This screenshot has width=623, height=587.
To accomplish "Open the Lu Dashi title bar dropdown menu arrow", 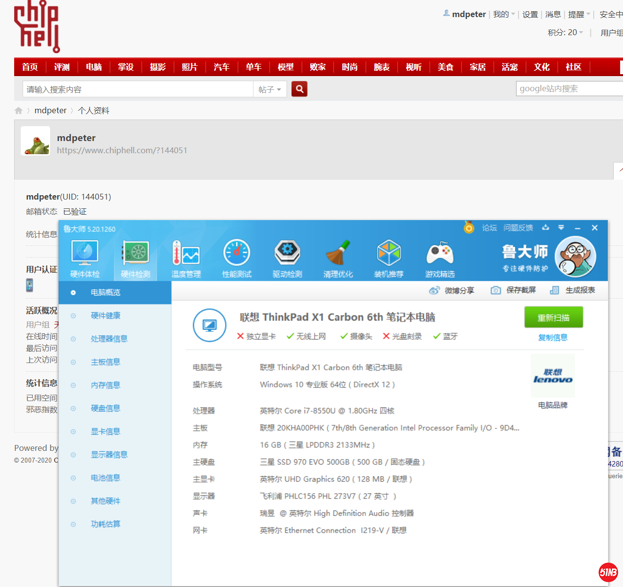I will tap(561, 227).
